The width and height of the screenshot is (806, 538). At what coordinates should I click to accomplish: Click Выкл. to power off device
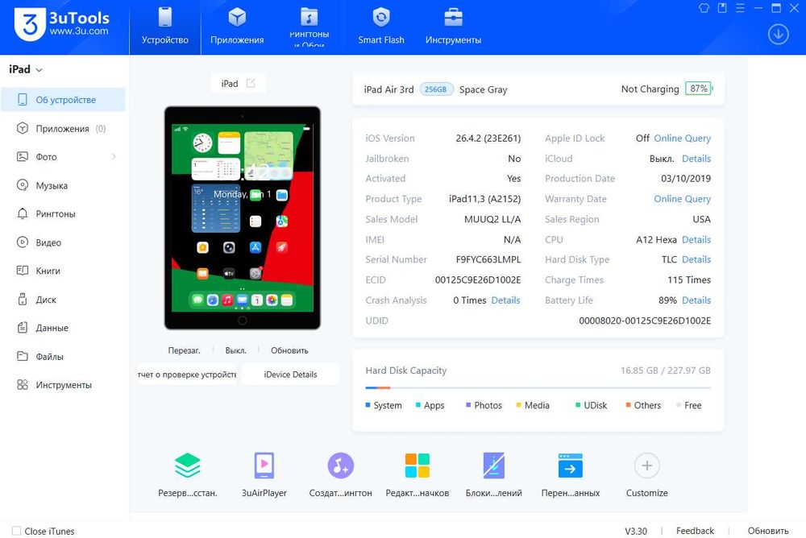coord(235,350)
